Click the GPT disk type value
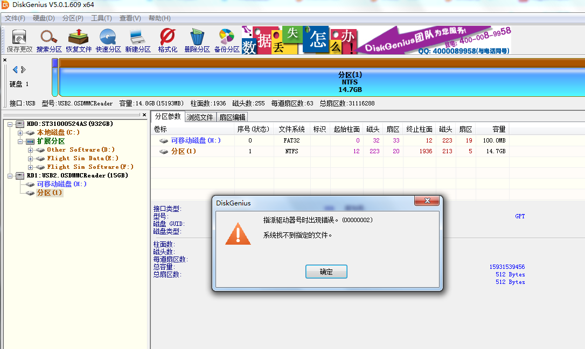Screen dimensions: 585x349 coord(520,216)
